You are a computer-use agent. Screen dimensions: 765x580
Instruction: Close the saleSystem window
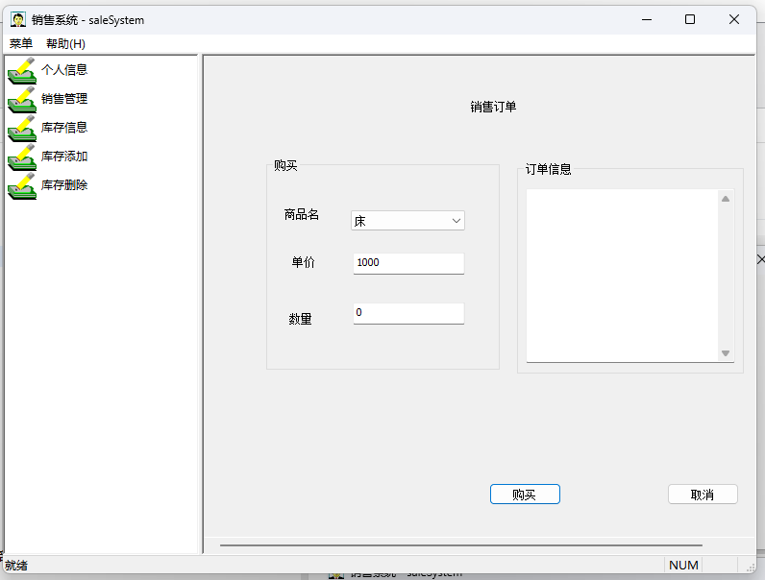coord(734,19)
